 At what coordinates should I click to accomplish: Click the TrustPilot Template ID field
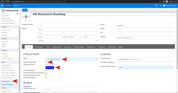(x=145, y=63)
